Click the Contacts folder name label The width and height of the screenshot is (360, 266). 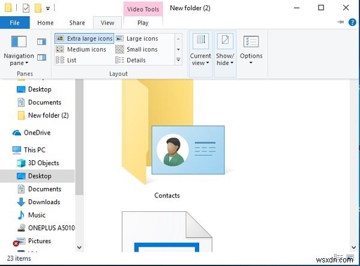(x=167, y=196)
